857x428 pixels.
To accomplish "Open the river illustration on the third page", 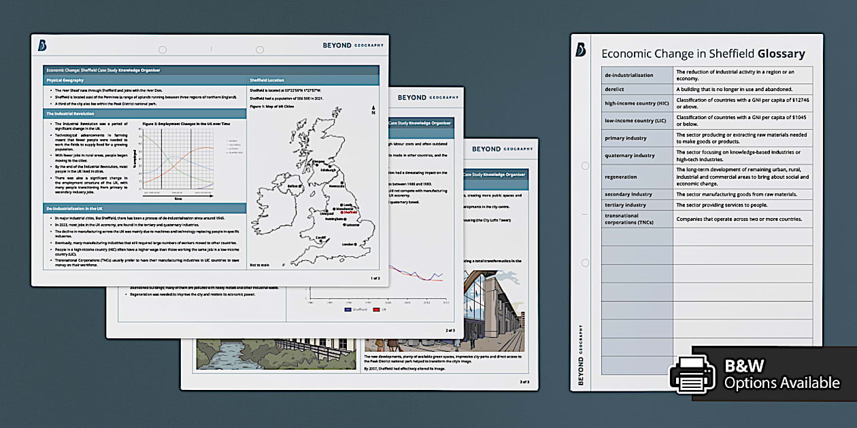I will point(275,353).
